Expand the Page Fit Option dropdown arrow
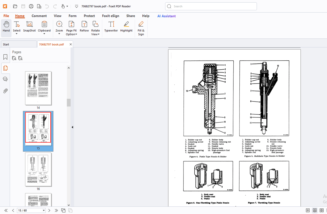Viewport: 327px width, 214px height. (x=76, y=34)
